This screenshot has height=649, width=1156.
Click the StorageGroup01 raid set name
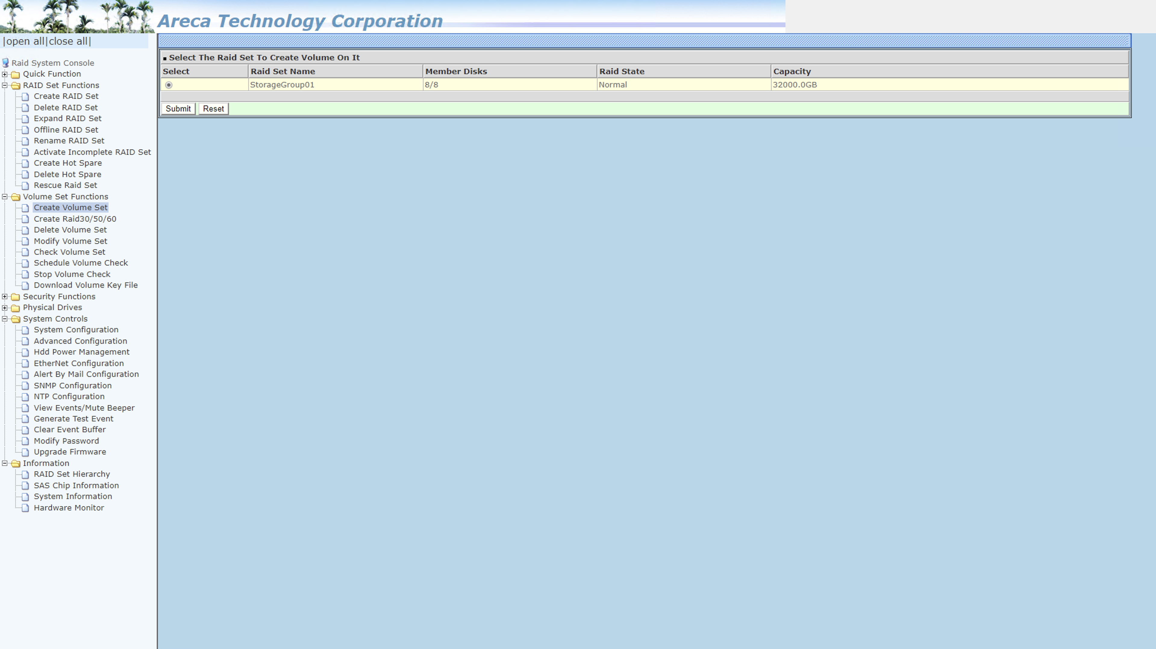(282, 85)
